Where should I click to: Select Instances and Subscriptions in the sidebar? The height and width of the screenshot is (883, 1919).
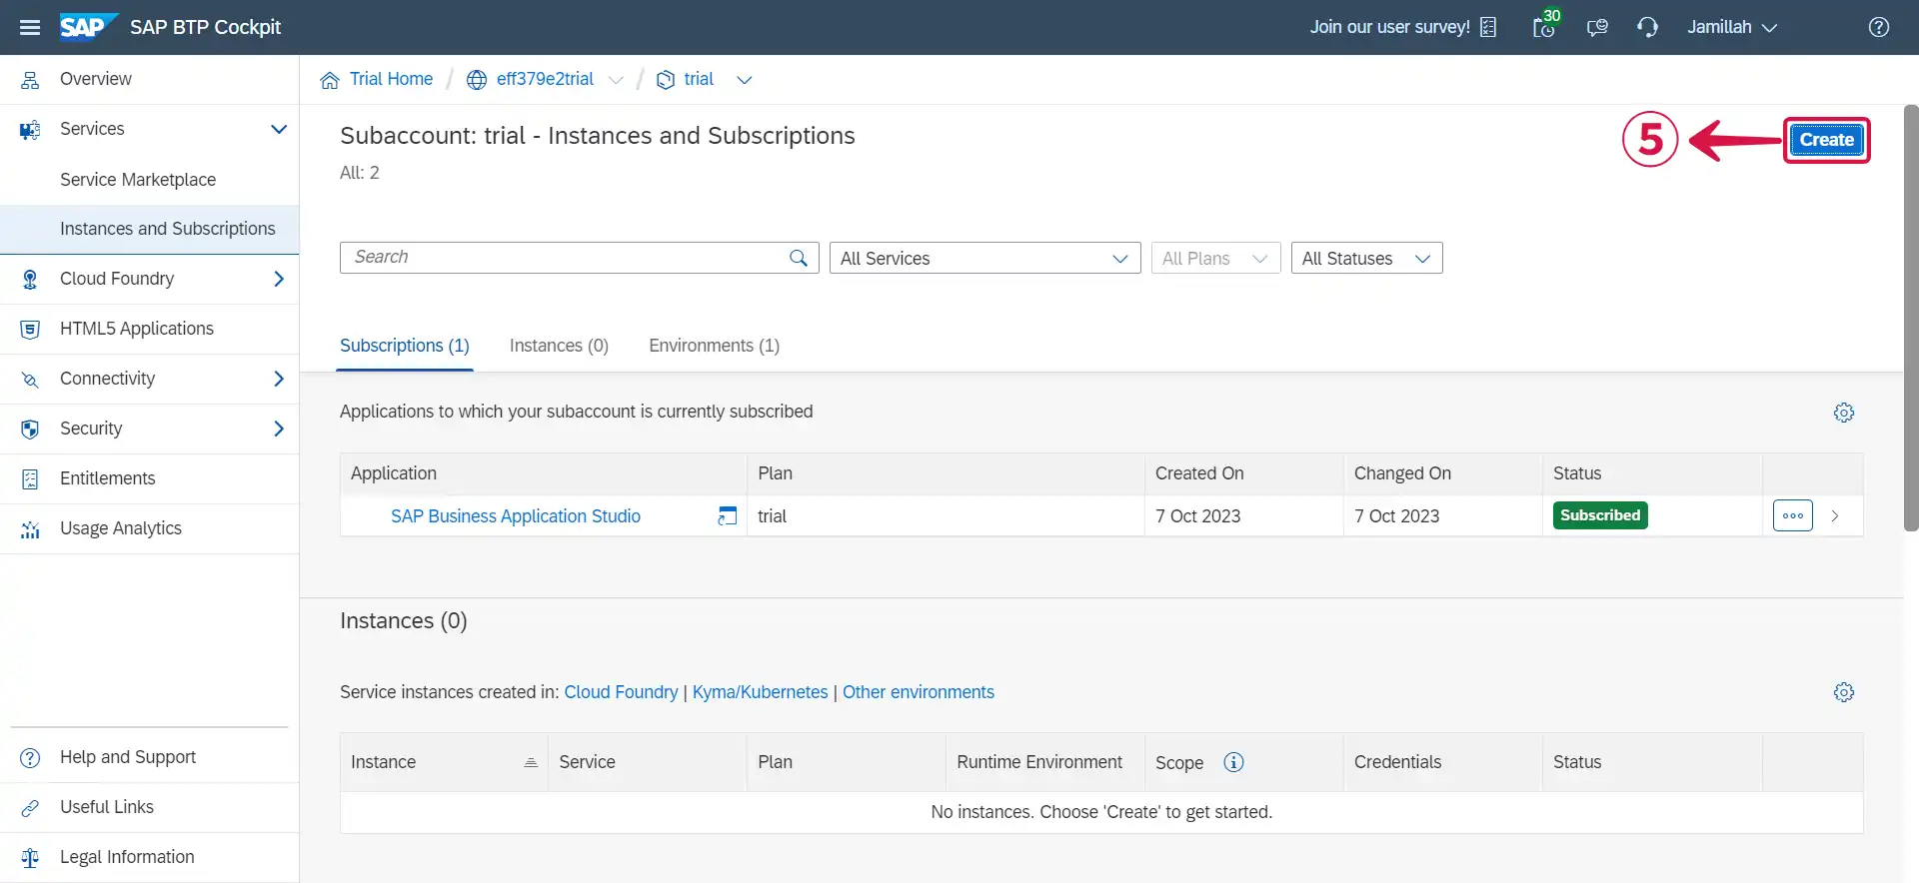pyautogui.click(x=150, y=230)
